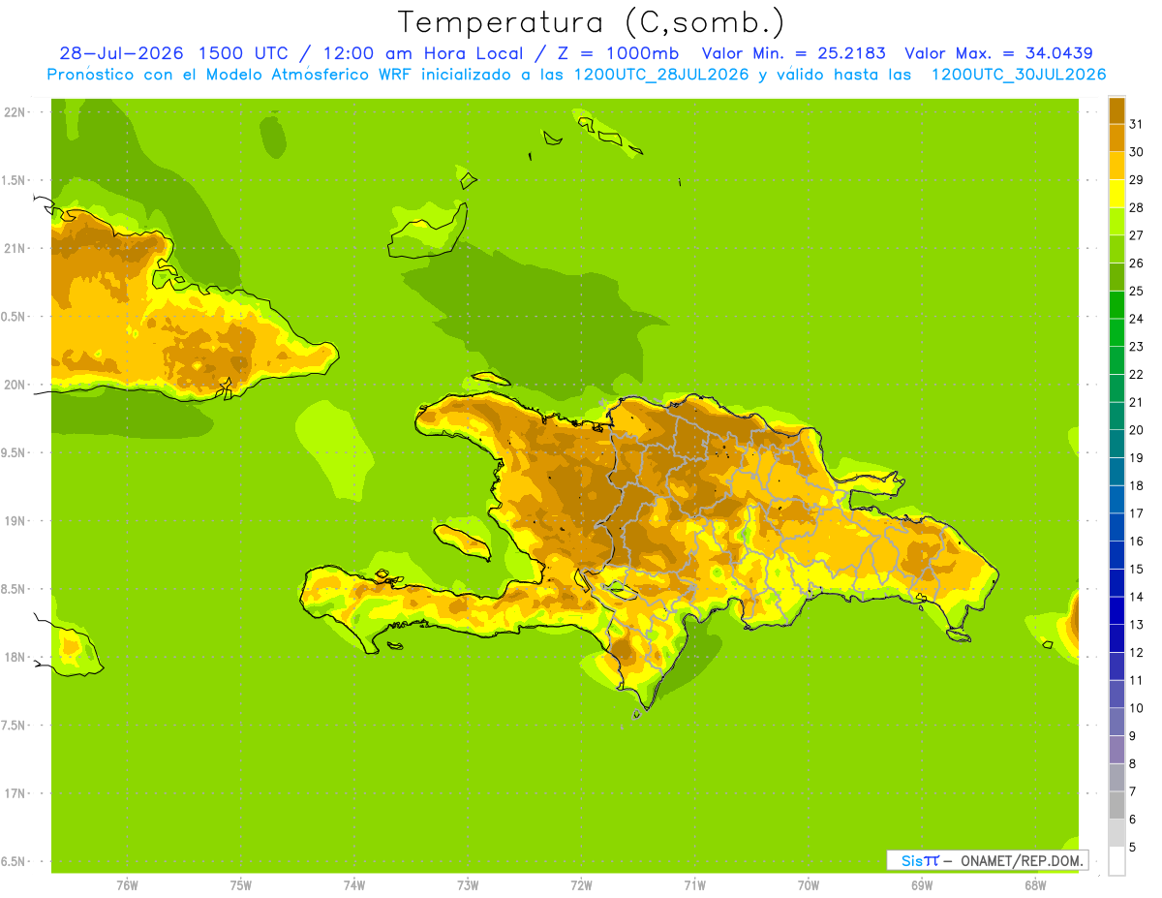Pick the olive-green swatch between legend labels 25 and 26

click(1116, 277)
